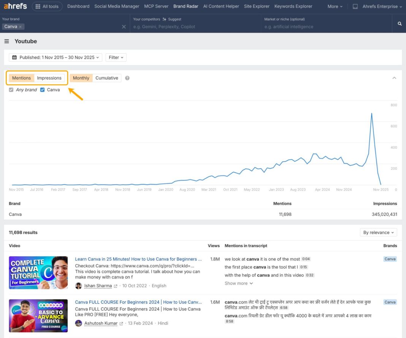Click the hamburger menu beside Youtube heading

(x=6, y=41)
